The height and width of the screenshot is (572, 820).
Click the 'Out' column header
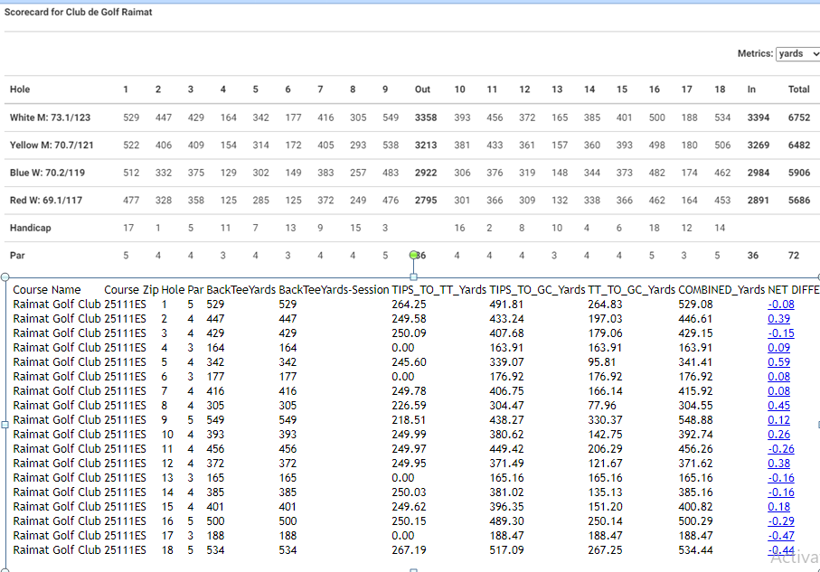coord(422,89)
